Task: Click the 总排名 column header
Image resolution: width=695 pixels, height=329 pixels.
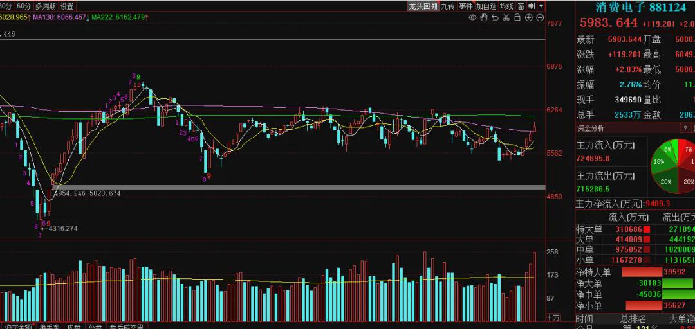Action: click(633, 319)
